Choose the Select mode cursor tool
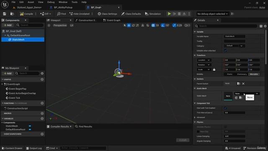The width and height of the screenshot is (268, 151). tap(125, 25)
